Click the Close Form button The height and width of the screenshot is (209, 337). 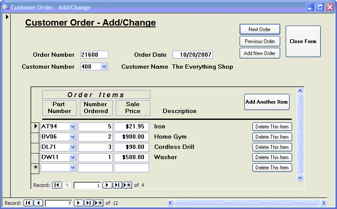[x=303, y=41]
